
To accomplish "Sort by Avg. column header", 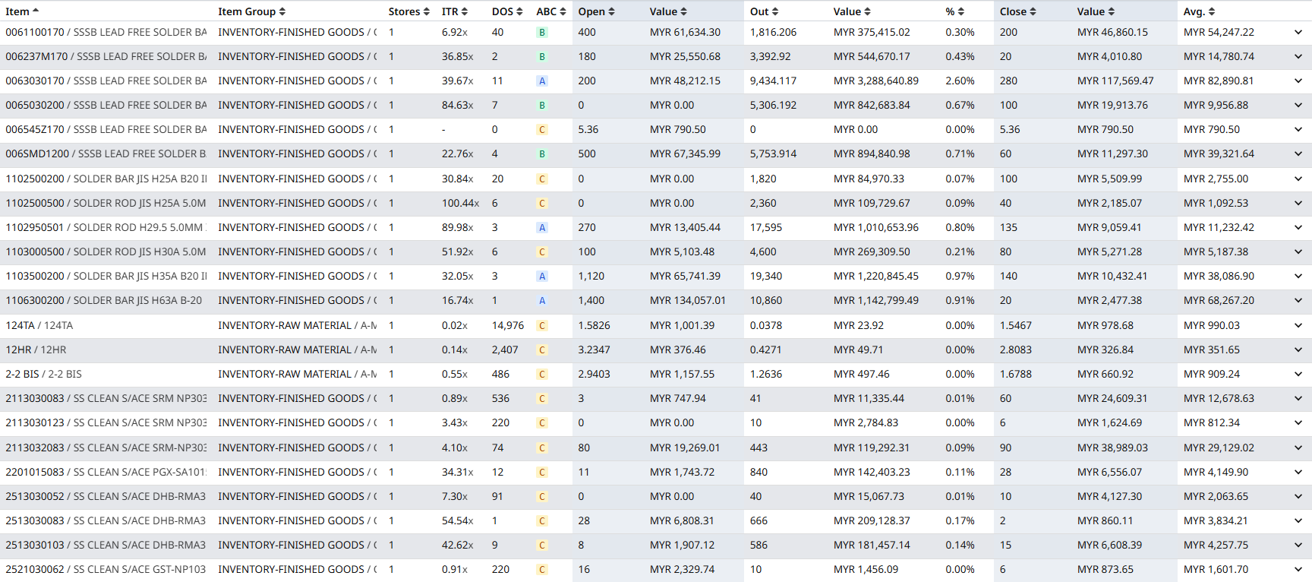I will [x=1199, y=11].
